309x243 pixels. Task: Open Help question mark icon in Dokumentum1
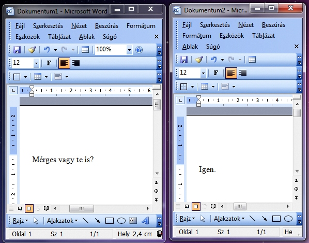(139, 50)
